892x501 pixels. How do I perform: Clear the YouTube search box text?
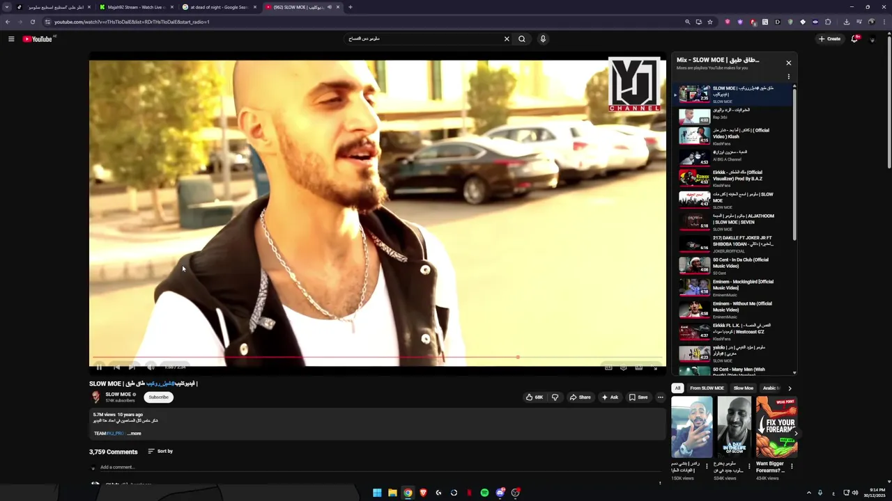(507, 39)
